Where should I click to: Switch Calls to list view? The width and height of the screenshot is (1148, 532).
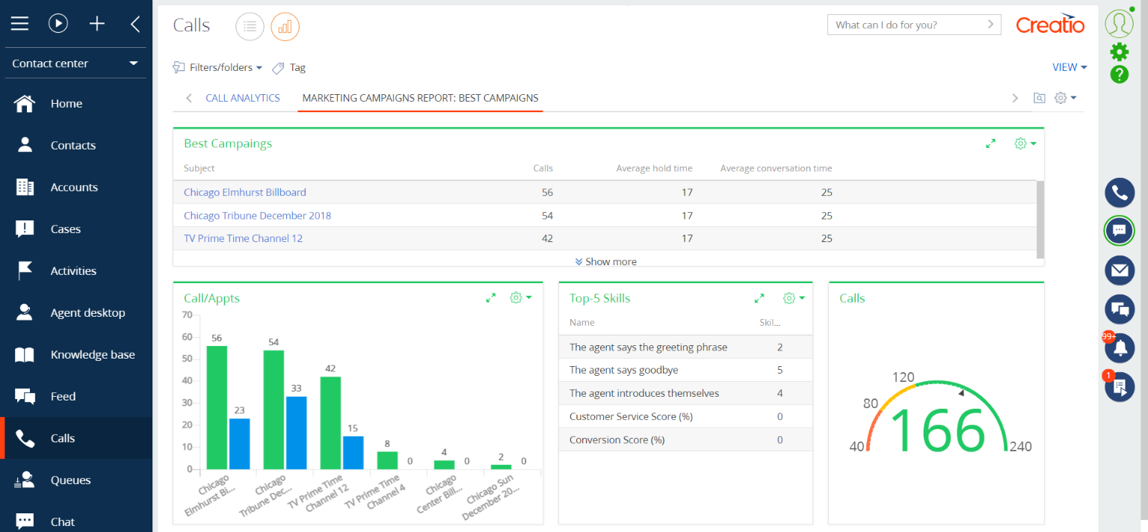coord(250,26)
